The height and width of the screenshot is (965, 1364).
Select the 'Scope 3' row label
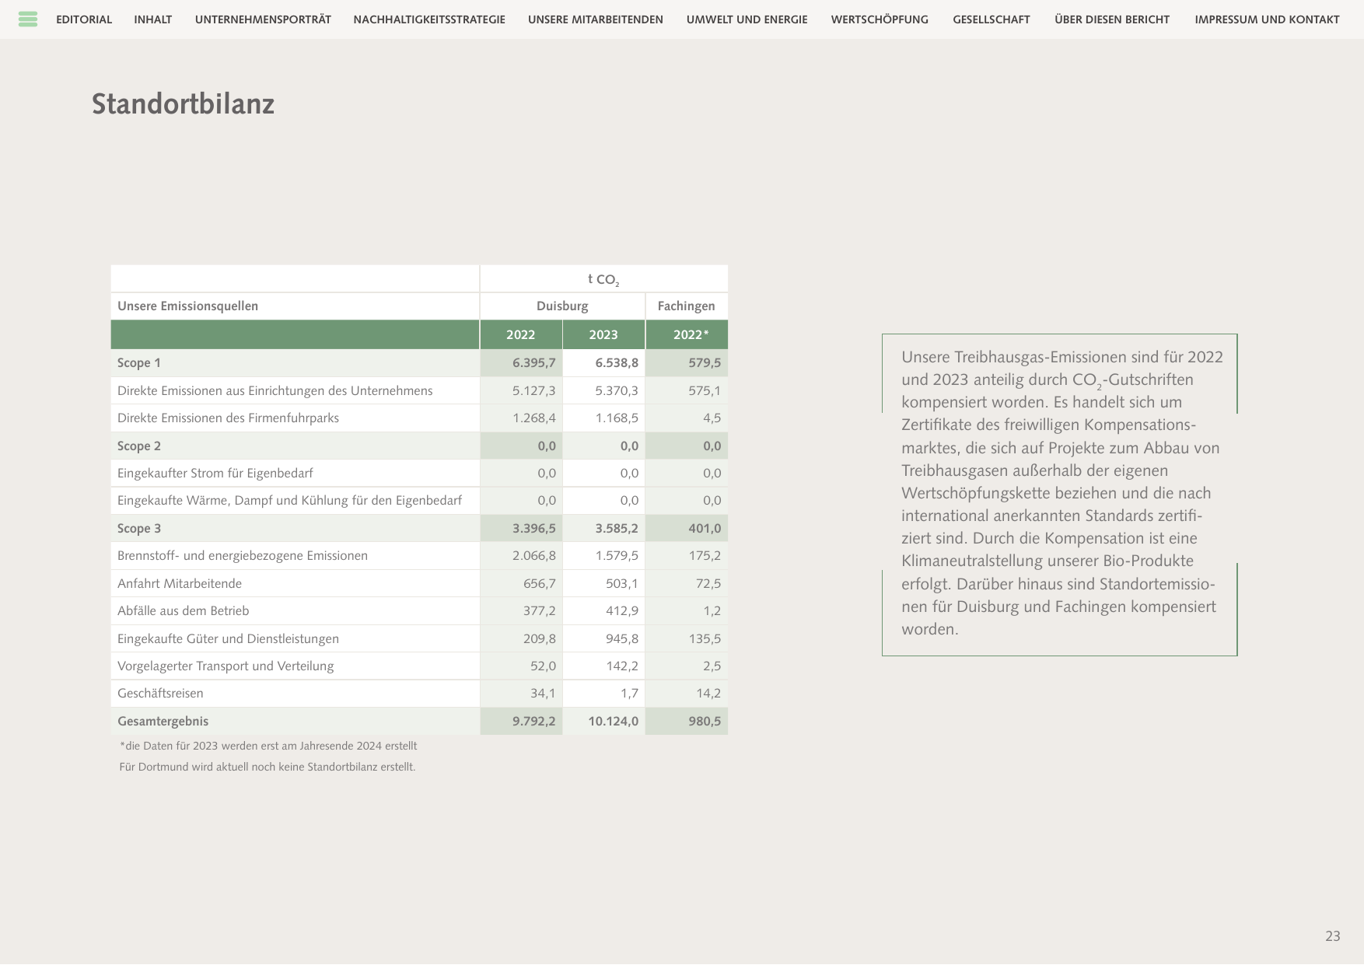139,529
